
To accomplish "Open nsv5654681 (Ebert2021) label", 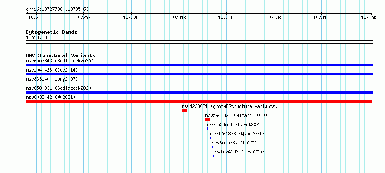I will click(x=235, y=124).
